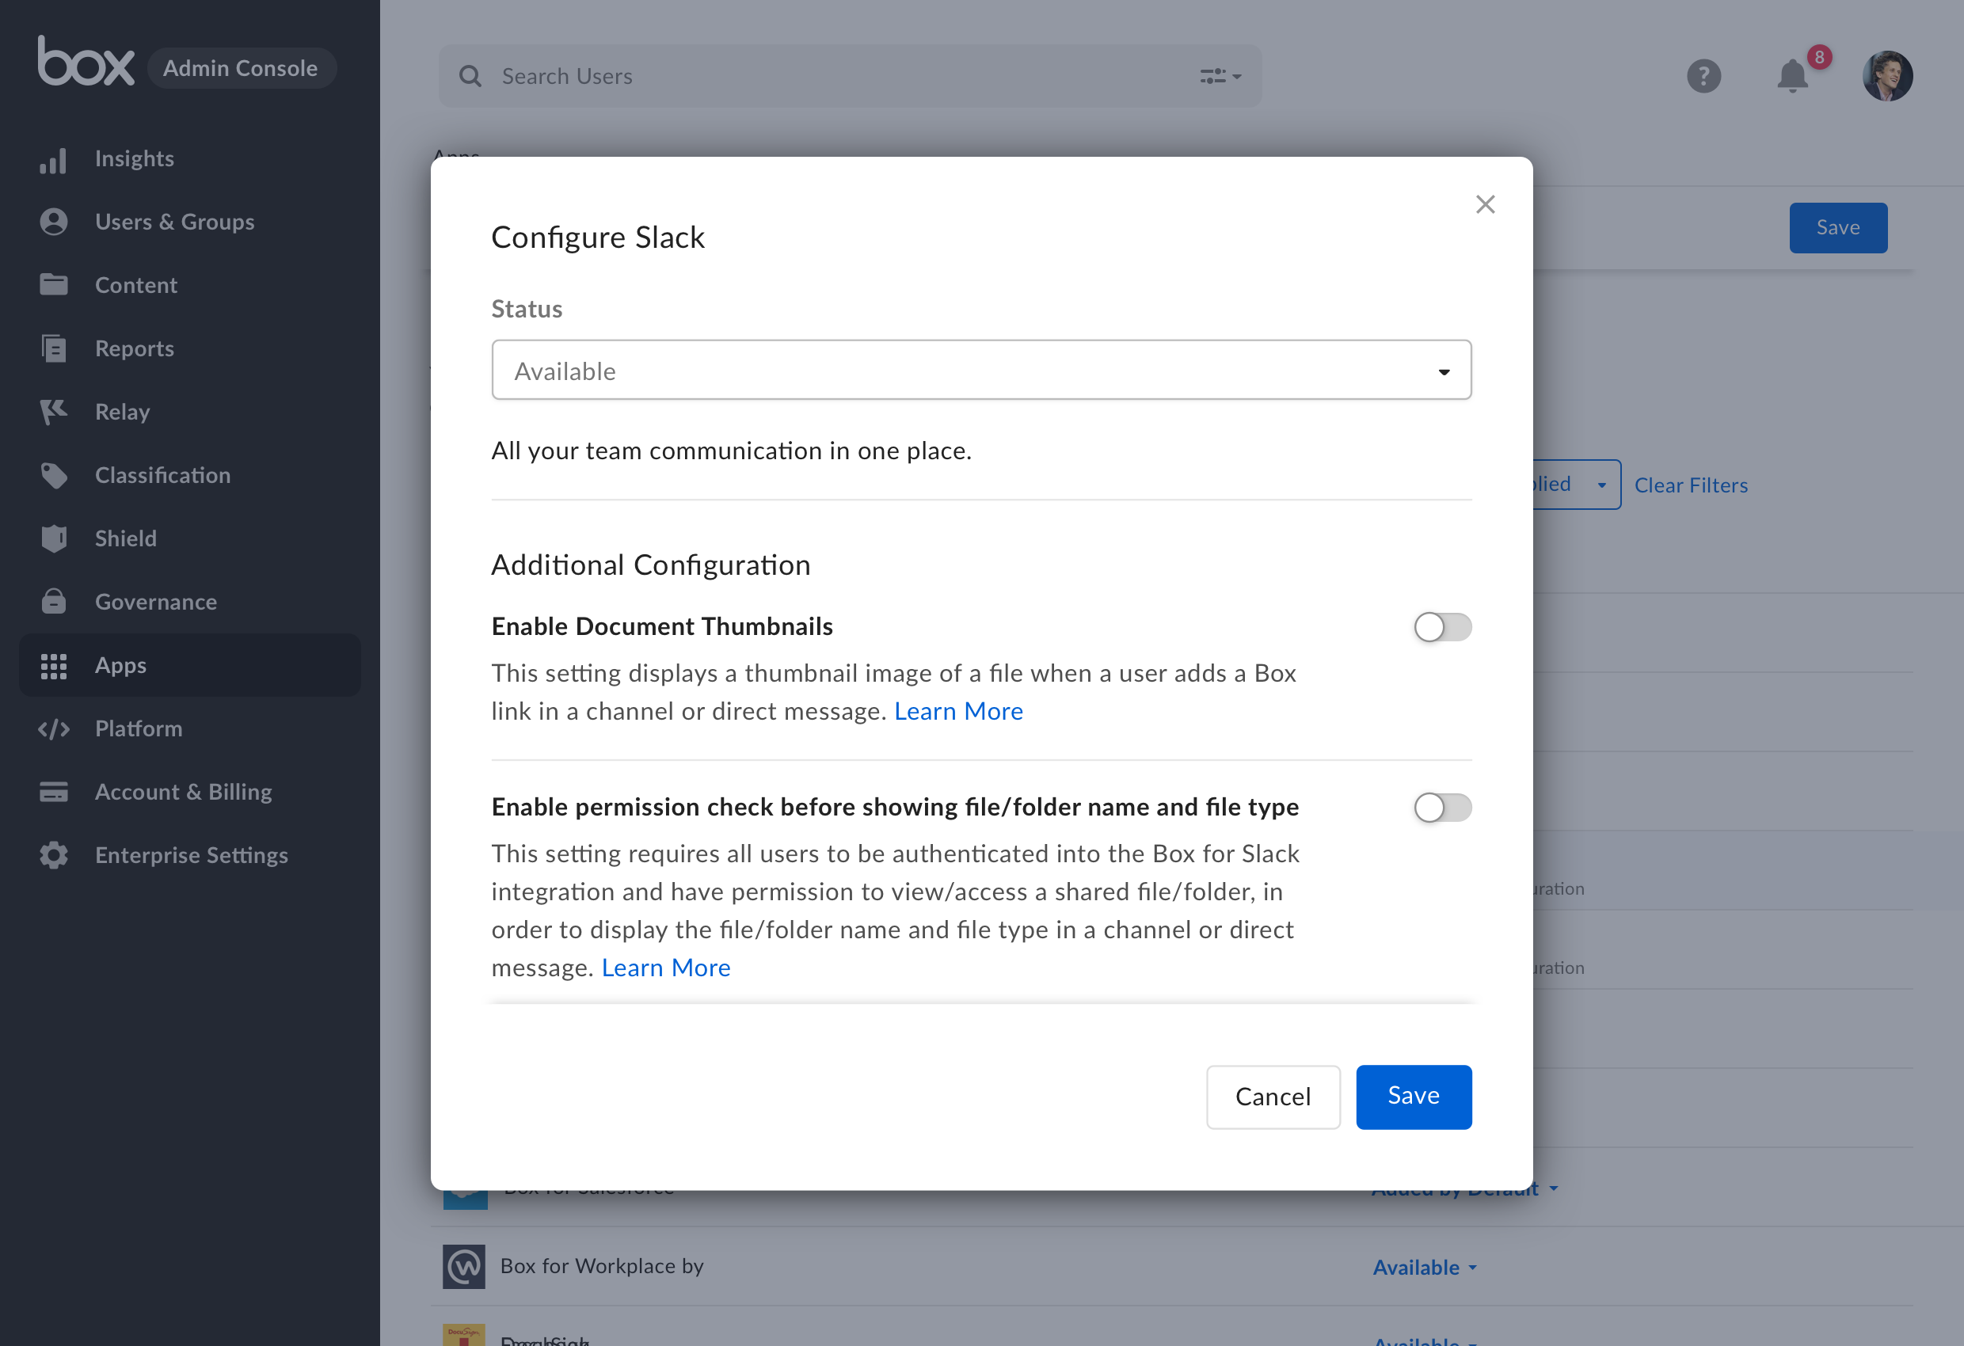Open the Status dropdown showing Available
Image resolution: width=1964 pixels, height=1346 pixels.
(x=981, y=370)
